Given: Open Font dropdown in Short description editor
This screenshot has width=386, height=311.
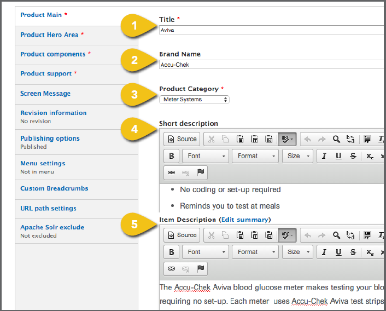Looking at the screenshot, I should (206, 156).
